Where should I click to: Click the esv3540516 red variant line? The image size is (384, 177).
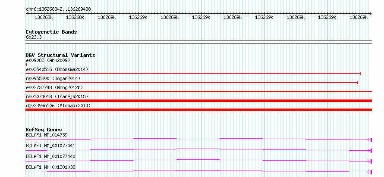[x=193, y=73]
